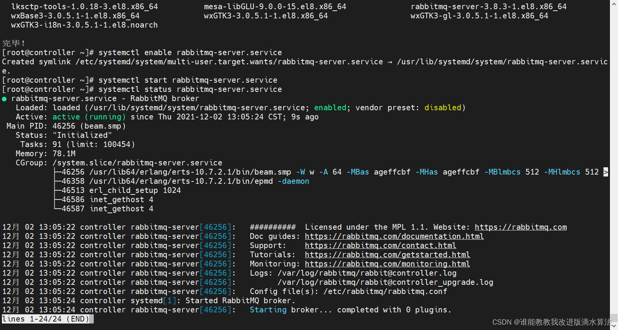Click 'Starting broker... completed with 0 plugins.'
The height and width of the screenshot is (330, 618).
(x=351, y=310)
